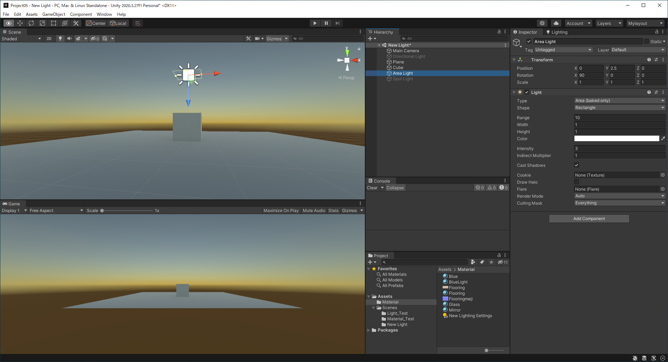Toggle scene grid visibility icon
668x362 pixels.
coord(105,39)
